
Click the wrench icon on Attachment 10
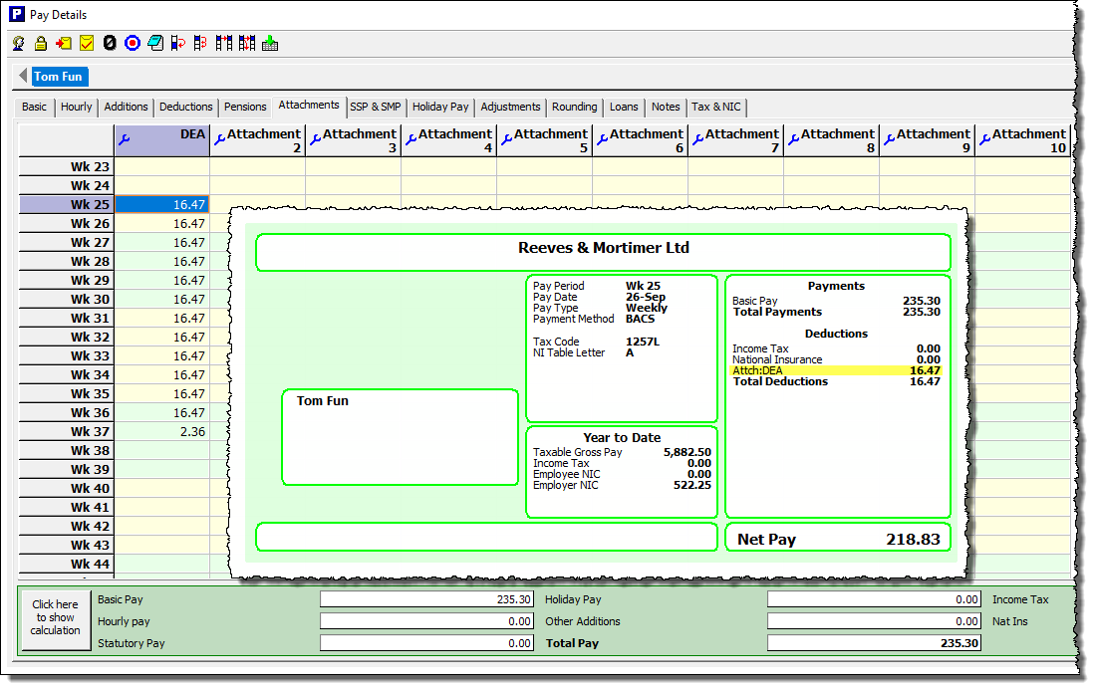point(984,139)
